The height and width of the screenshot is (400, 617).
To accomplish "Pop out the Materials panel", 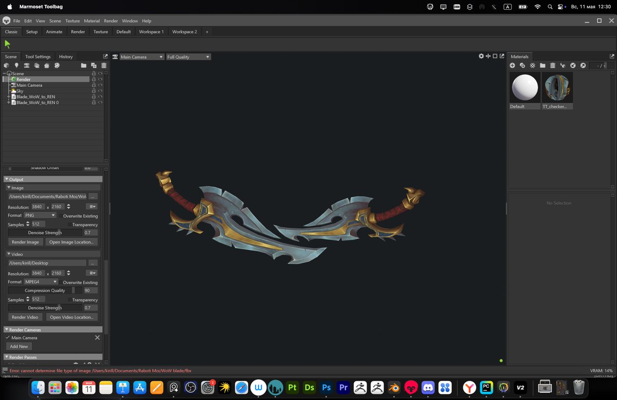I will 612,56.
